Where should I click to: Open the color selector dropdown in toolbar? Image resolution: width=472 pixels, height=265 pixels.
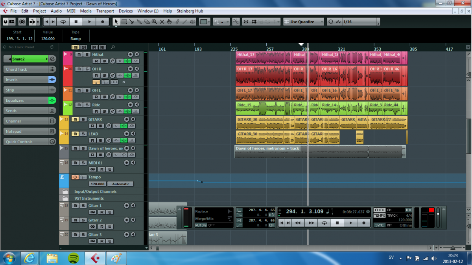[x=205, y=22]
